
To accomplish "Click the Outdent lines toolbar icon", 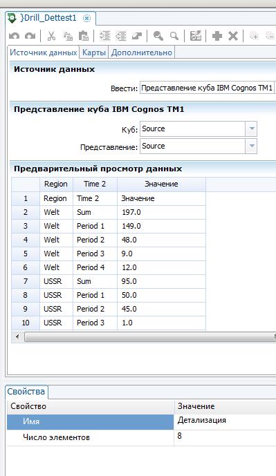I will 121,36.
